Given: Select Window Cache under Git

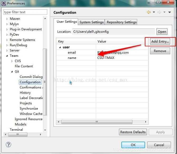Looking at the screenshot, I should click(31, 114).
